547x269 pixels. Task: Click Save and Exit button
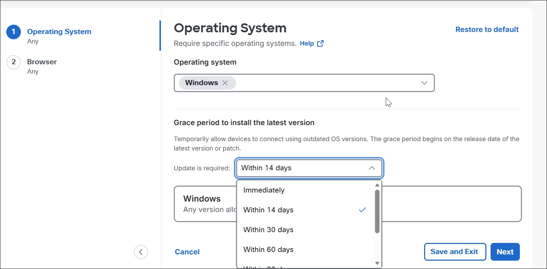tap(455, 252)
